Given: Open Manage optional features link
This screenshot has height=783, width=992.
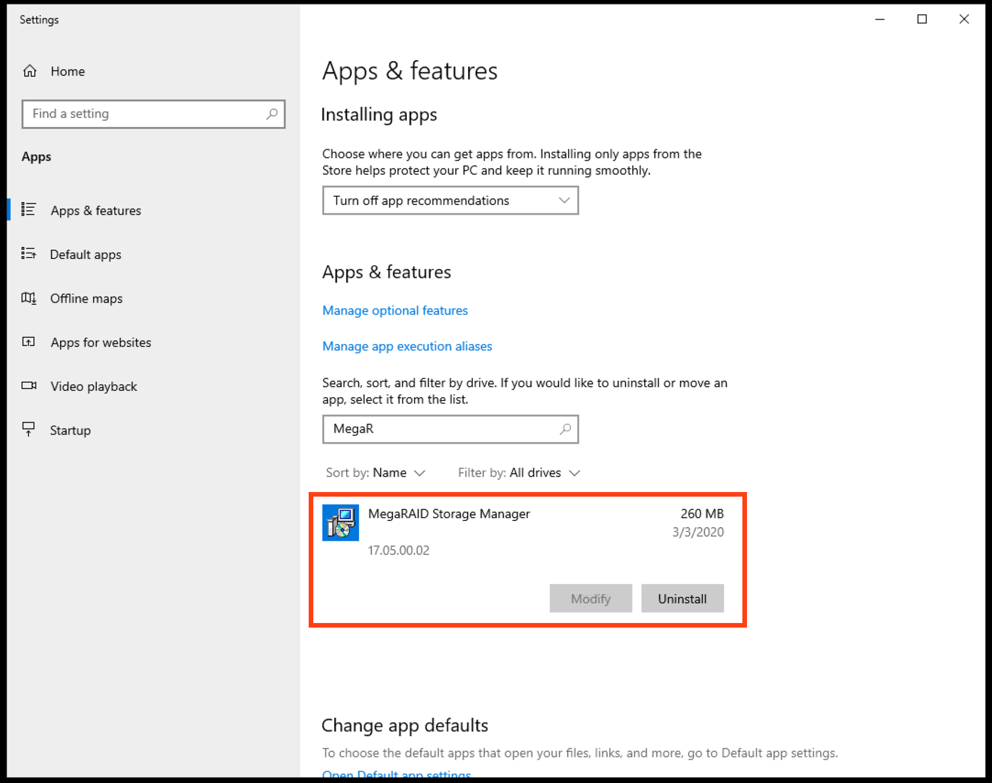Looking at the screenshot, I should (x=395, y=310).
